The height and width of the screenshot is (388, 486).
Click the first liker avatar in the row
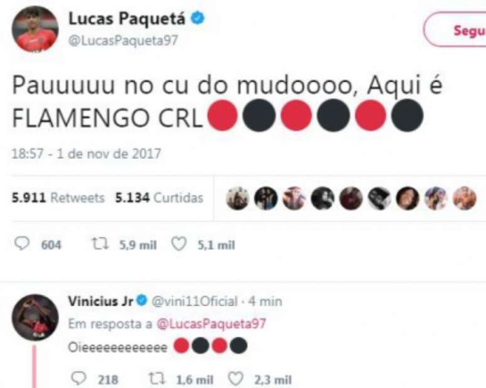pyautogui.click(x=237, y=198)
